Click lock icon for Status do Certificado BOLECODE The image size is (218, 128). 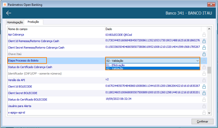point(204,100)
